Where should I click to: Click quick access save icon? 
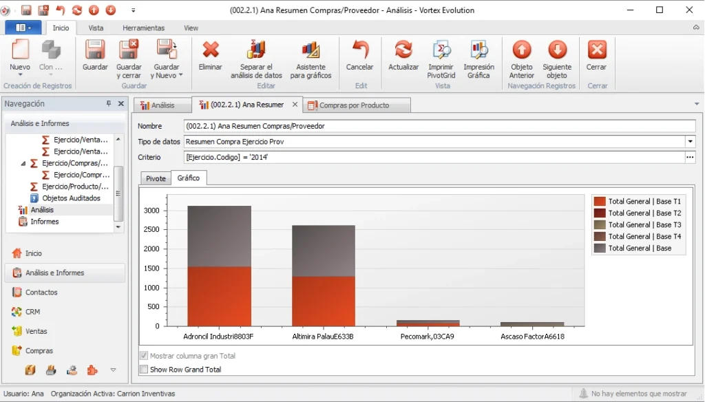point(26,10)
